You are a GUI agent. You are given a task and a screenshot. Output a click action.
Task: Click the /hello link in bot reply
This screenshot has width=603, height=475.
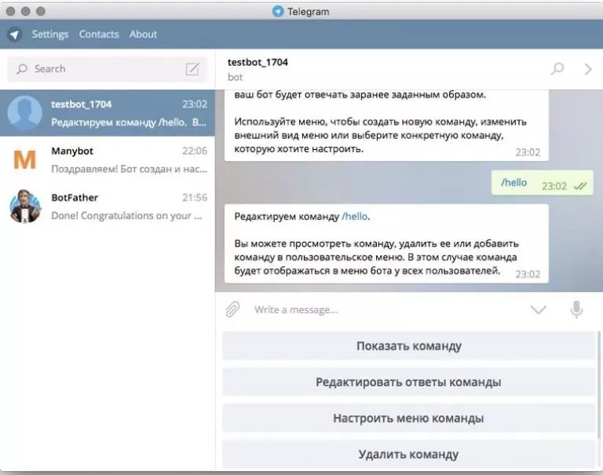pos(355,217)
